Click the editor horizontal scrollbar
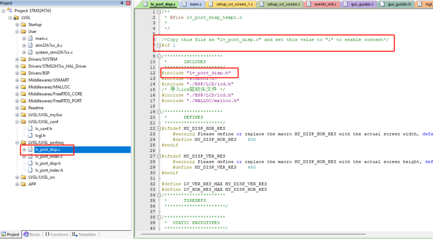The image size is (433, 239). pos(253,234)
